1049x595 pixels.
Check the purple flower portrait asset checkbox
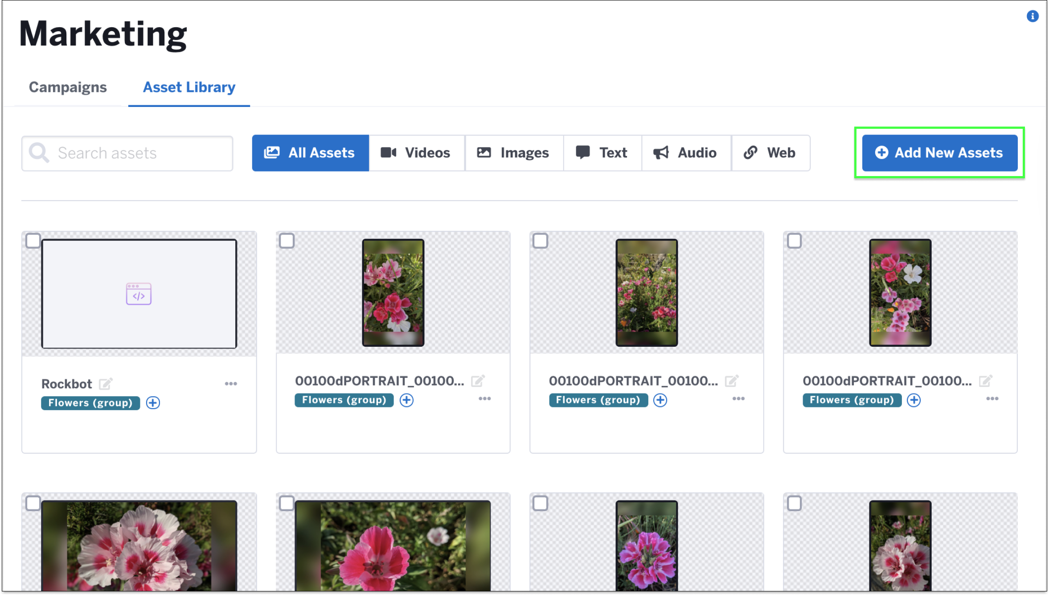pyautogui.click(x=540, y=504)
